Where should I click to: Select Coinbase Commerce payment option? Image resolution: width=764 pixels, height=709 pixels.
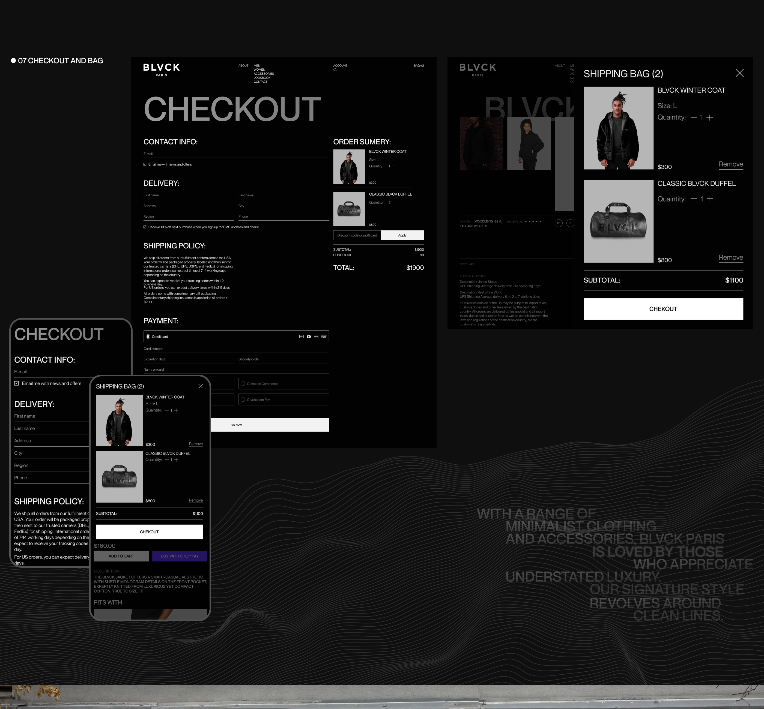(243, 384)
